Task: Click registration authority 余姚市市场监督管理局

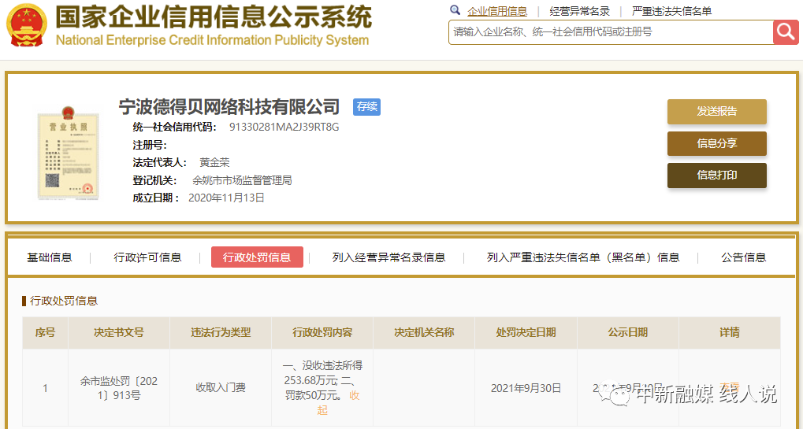Action: point(242,180)
